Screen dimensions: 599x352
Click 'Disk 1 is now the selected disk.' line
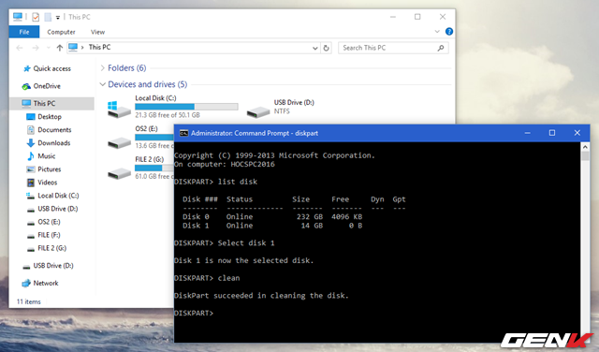(x=243, y=260)
